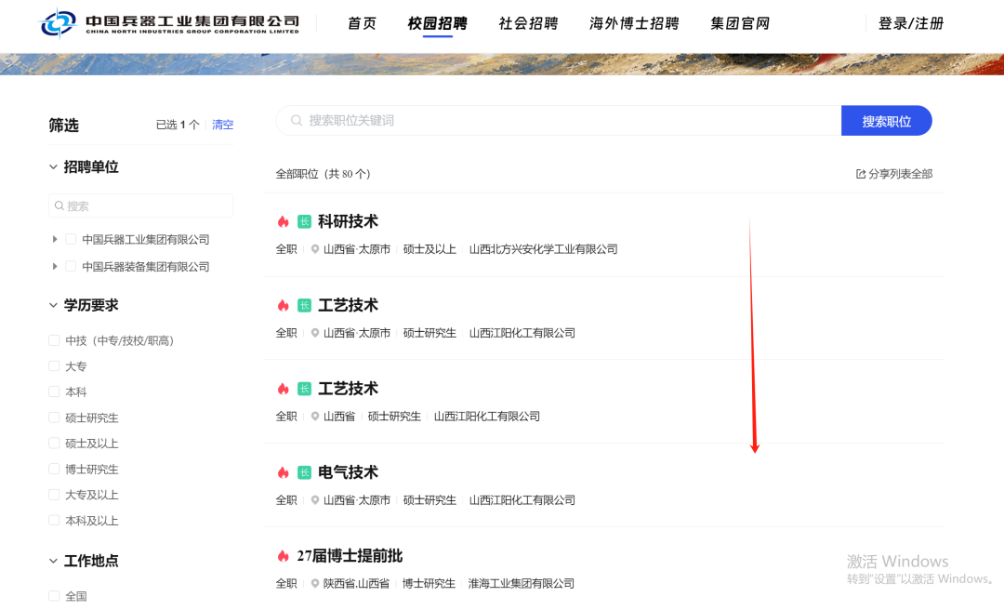Open the 校园招聘 navigation tab
This screenshot has height=610, width=1004.
pos(437,23)
